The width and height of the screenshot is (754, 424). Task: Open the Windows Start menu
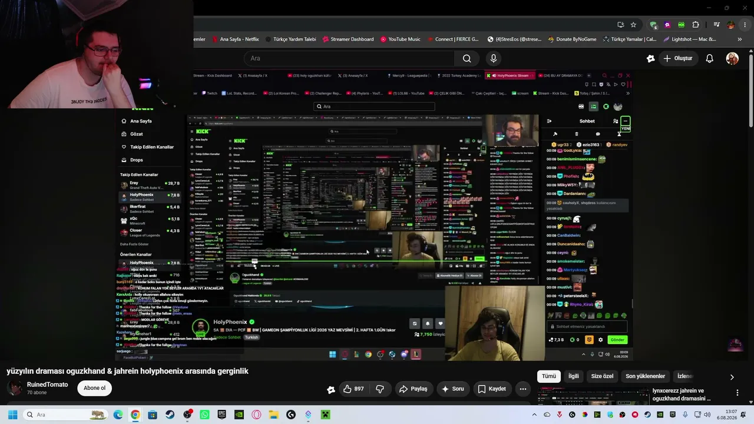coord(12,415)
